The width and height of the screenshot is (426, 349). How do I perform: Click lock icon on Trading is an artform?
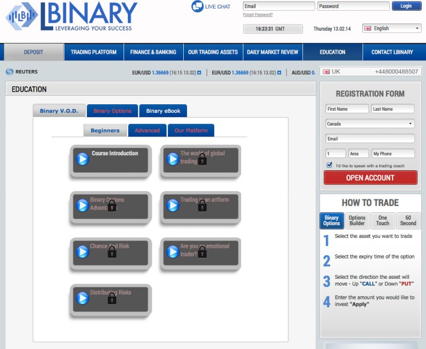(x=202, y=206)
